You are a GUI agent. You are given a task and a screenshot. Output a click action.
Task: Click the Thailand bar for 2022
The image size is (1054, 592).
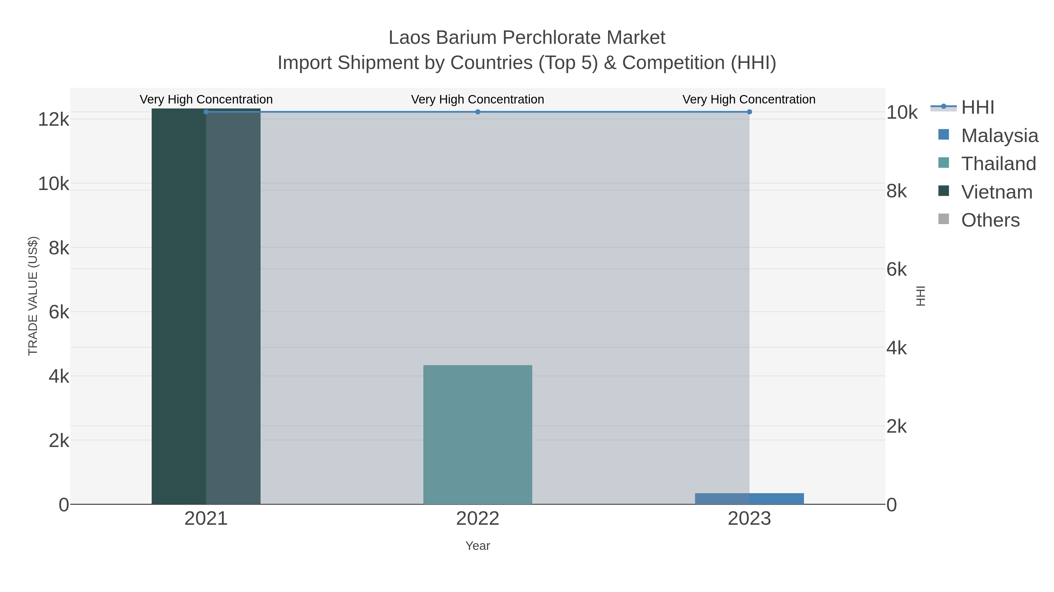point(478,435)
